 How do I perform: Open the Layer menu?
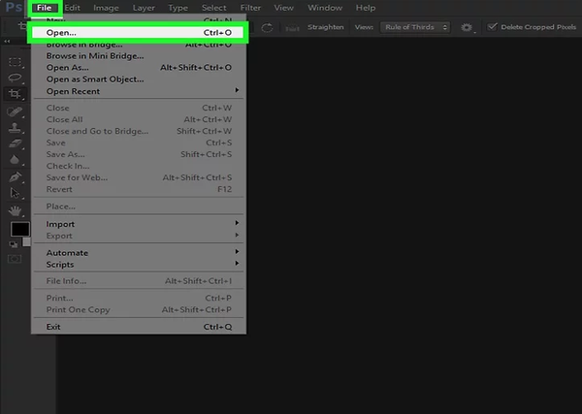pos(144,8)
